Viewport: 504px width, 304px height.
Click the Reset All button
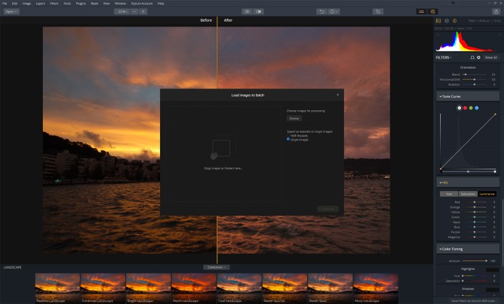491,57
